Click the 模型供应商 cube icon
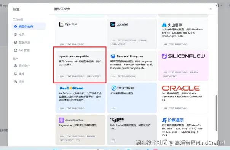The width and height of the screenshot is (230, 150). tap(16, 26)
